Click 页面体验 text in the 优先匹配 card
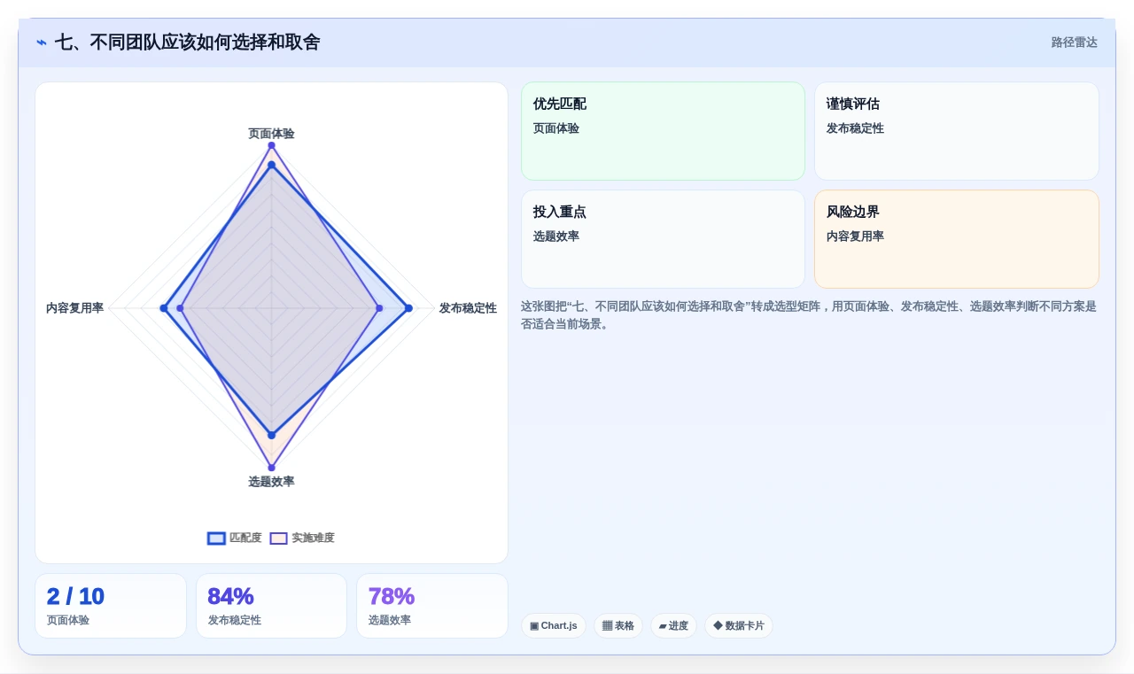The height and width of the screenshot is (674, 1134). coord(556,128)
